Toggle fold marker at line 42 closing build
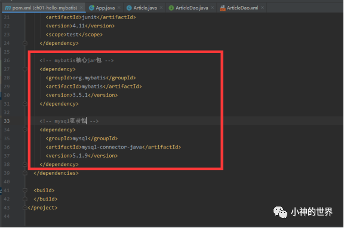The width and height of the screenshot is (344, 228). pos(25,199)
